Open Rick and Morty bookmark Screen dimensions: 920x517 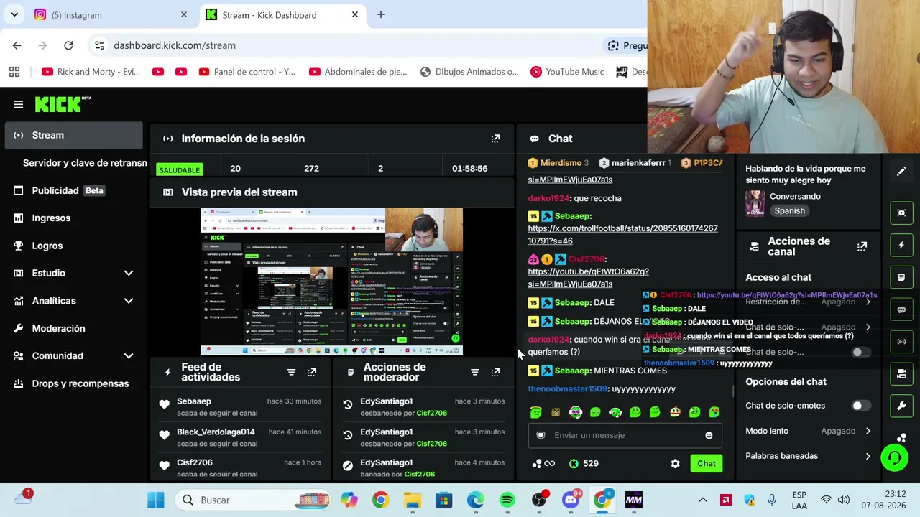tap(91, 72)
